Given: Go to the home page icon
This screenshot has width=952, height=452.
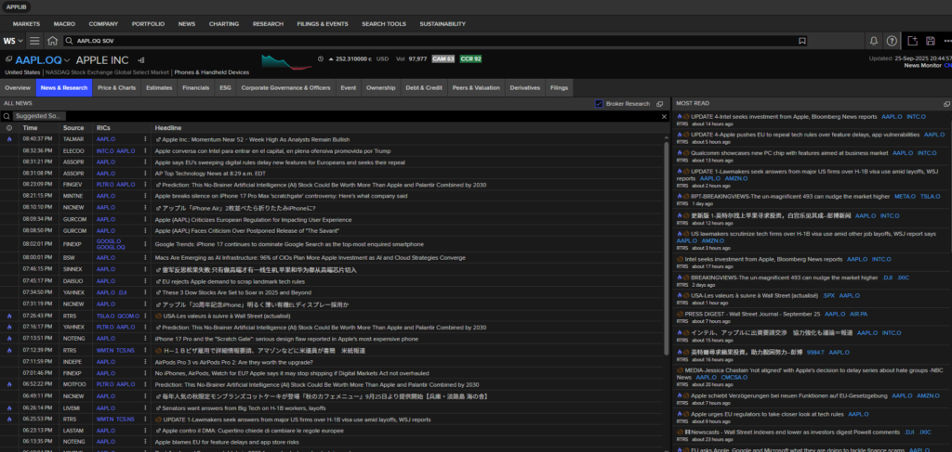Looking at the screenshot, I should (53, 41).
